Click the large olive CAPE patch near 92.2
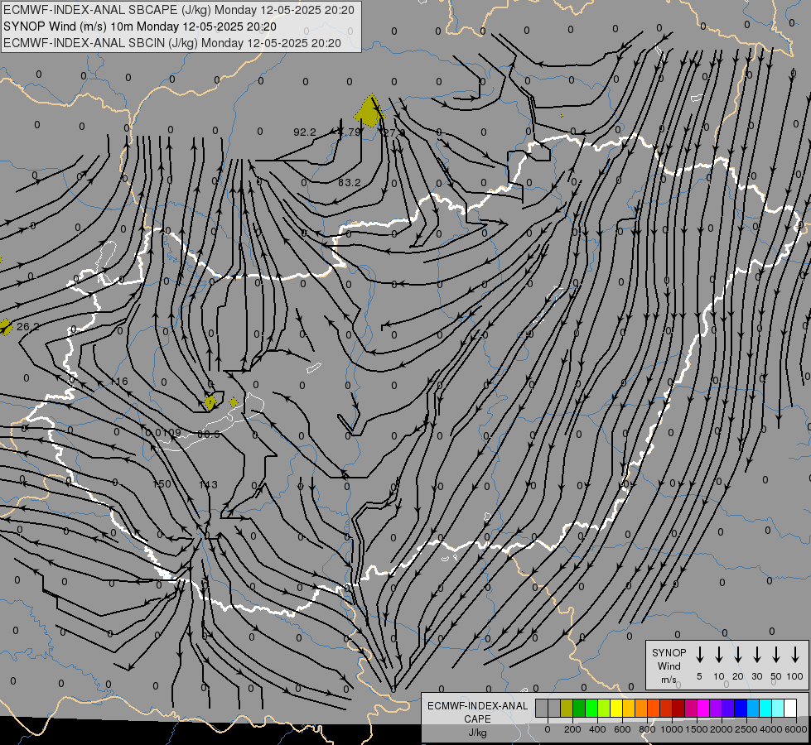 coord(369,111)
